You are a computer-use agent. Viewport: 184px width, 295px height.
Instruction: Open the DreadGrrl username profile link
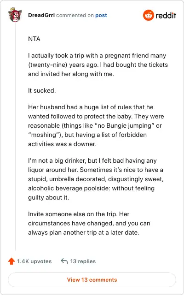pos(41,15)
